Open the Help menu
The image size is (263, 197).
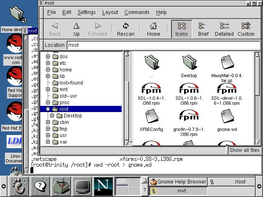tap(161, 12)
